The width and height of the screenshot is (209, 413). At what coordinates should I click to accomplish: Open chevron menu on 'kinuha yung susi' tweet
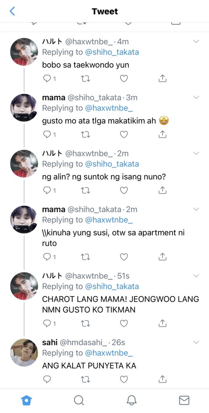tap(196, 209)
